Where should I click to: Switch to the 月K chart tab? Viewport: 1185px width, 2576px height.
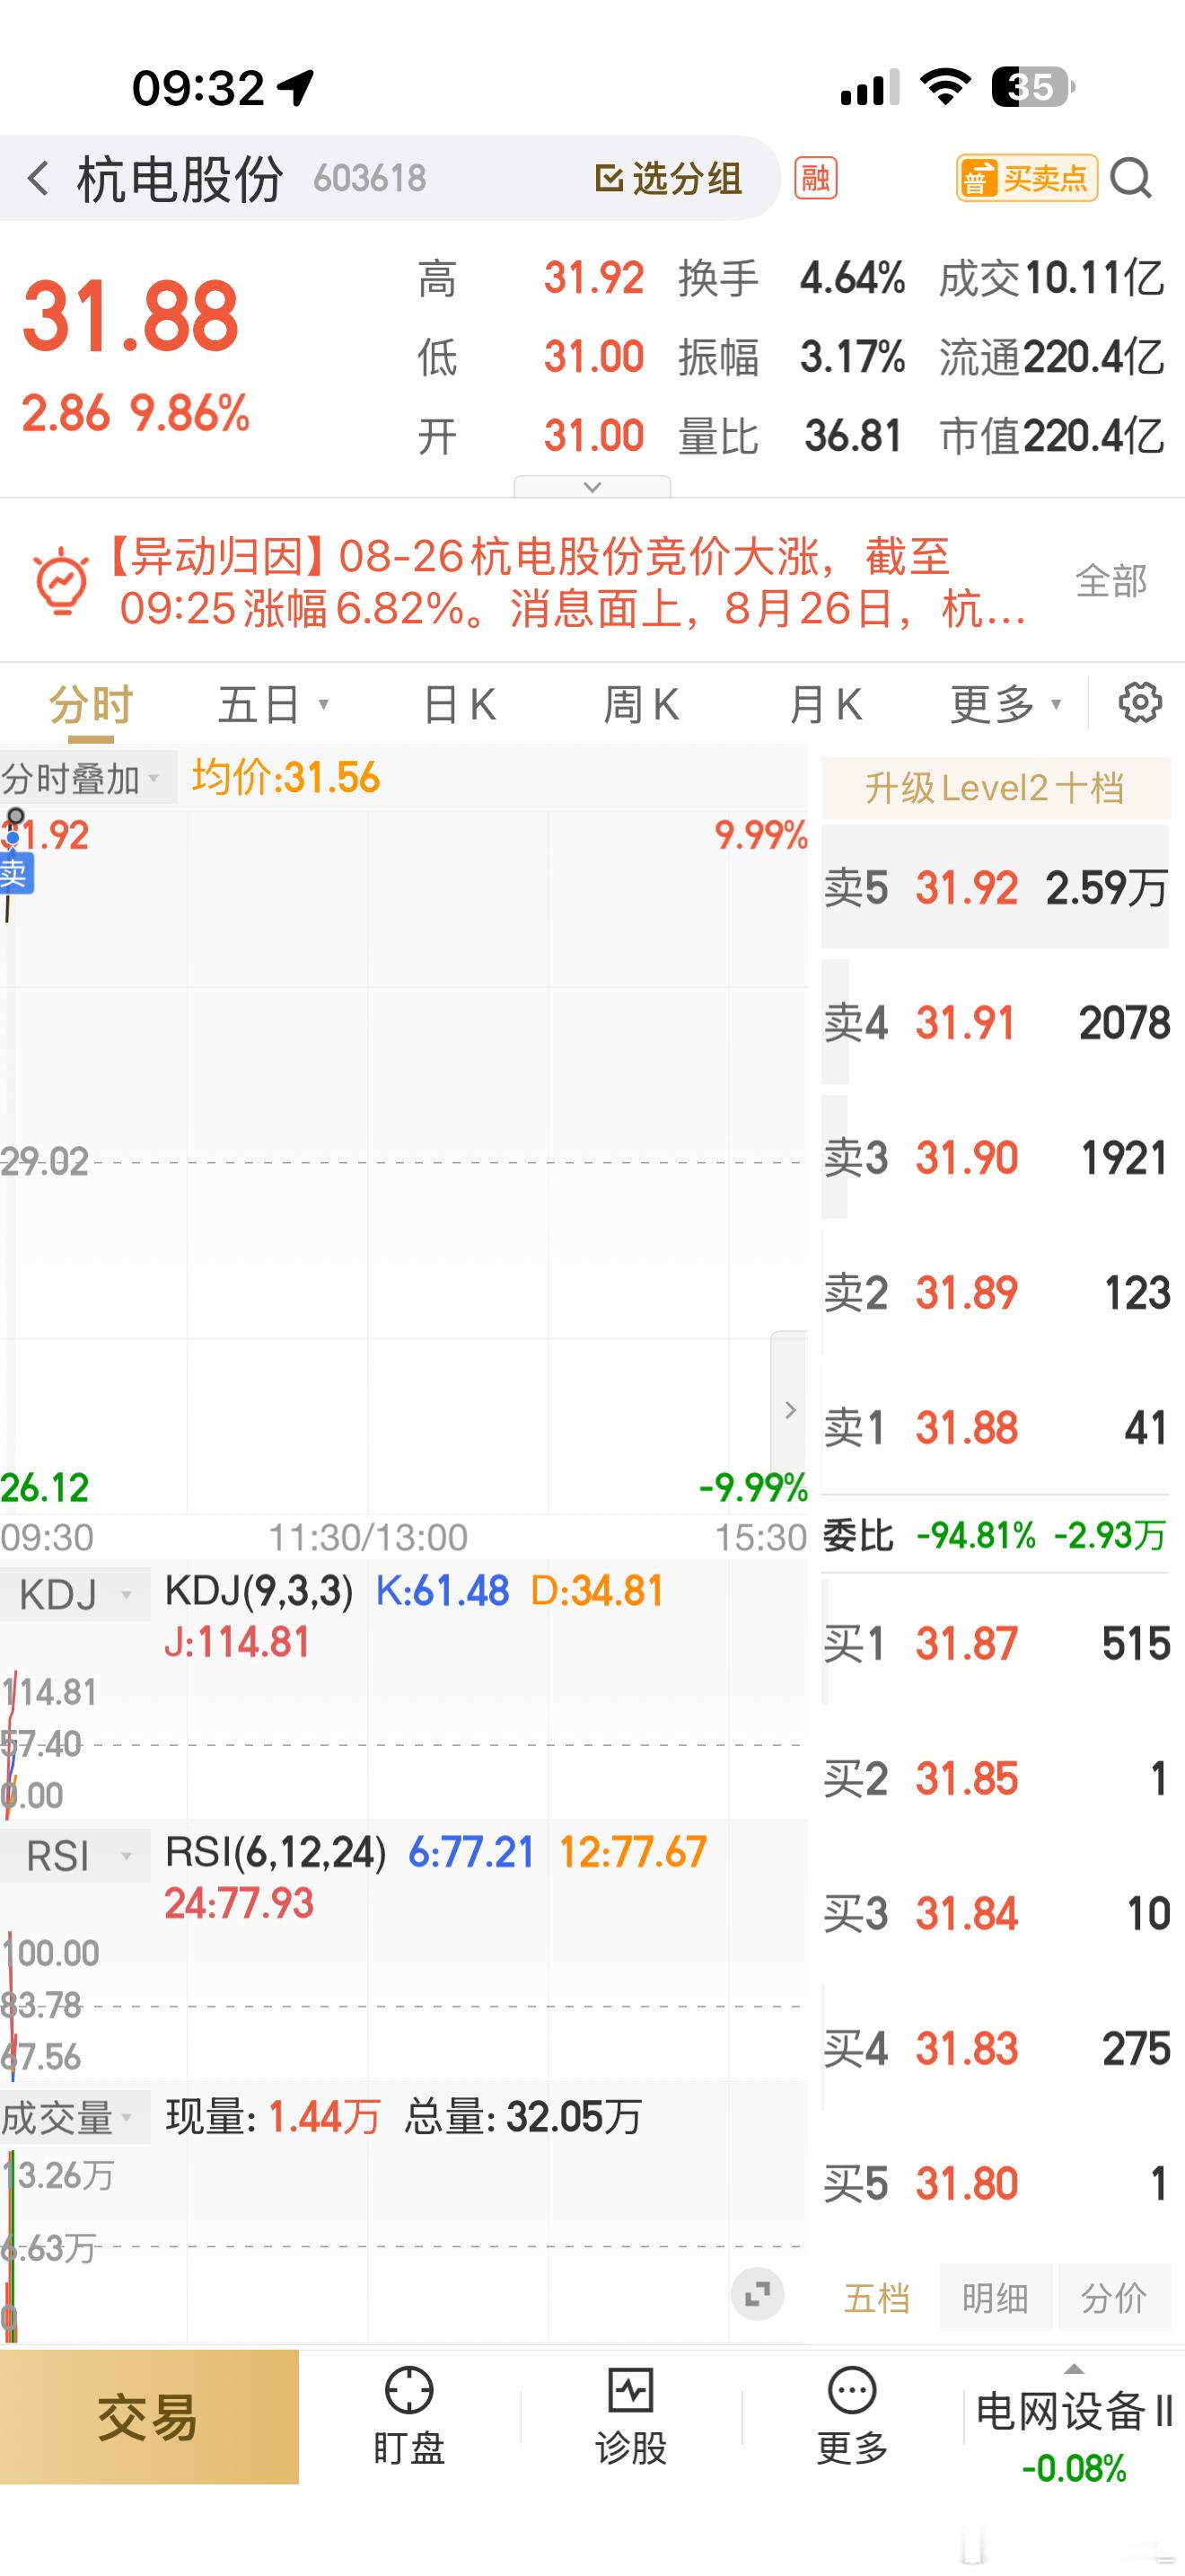click(x=825, y=705)
